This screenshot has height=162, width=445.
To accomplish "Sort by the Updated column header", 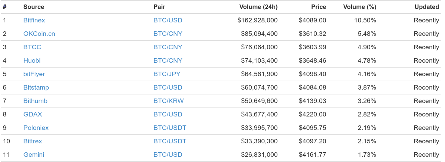I will (427, 7).
